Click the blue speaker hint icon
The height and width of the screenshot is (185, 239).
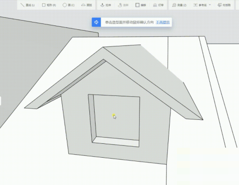click(x=96, y=22)
